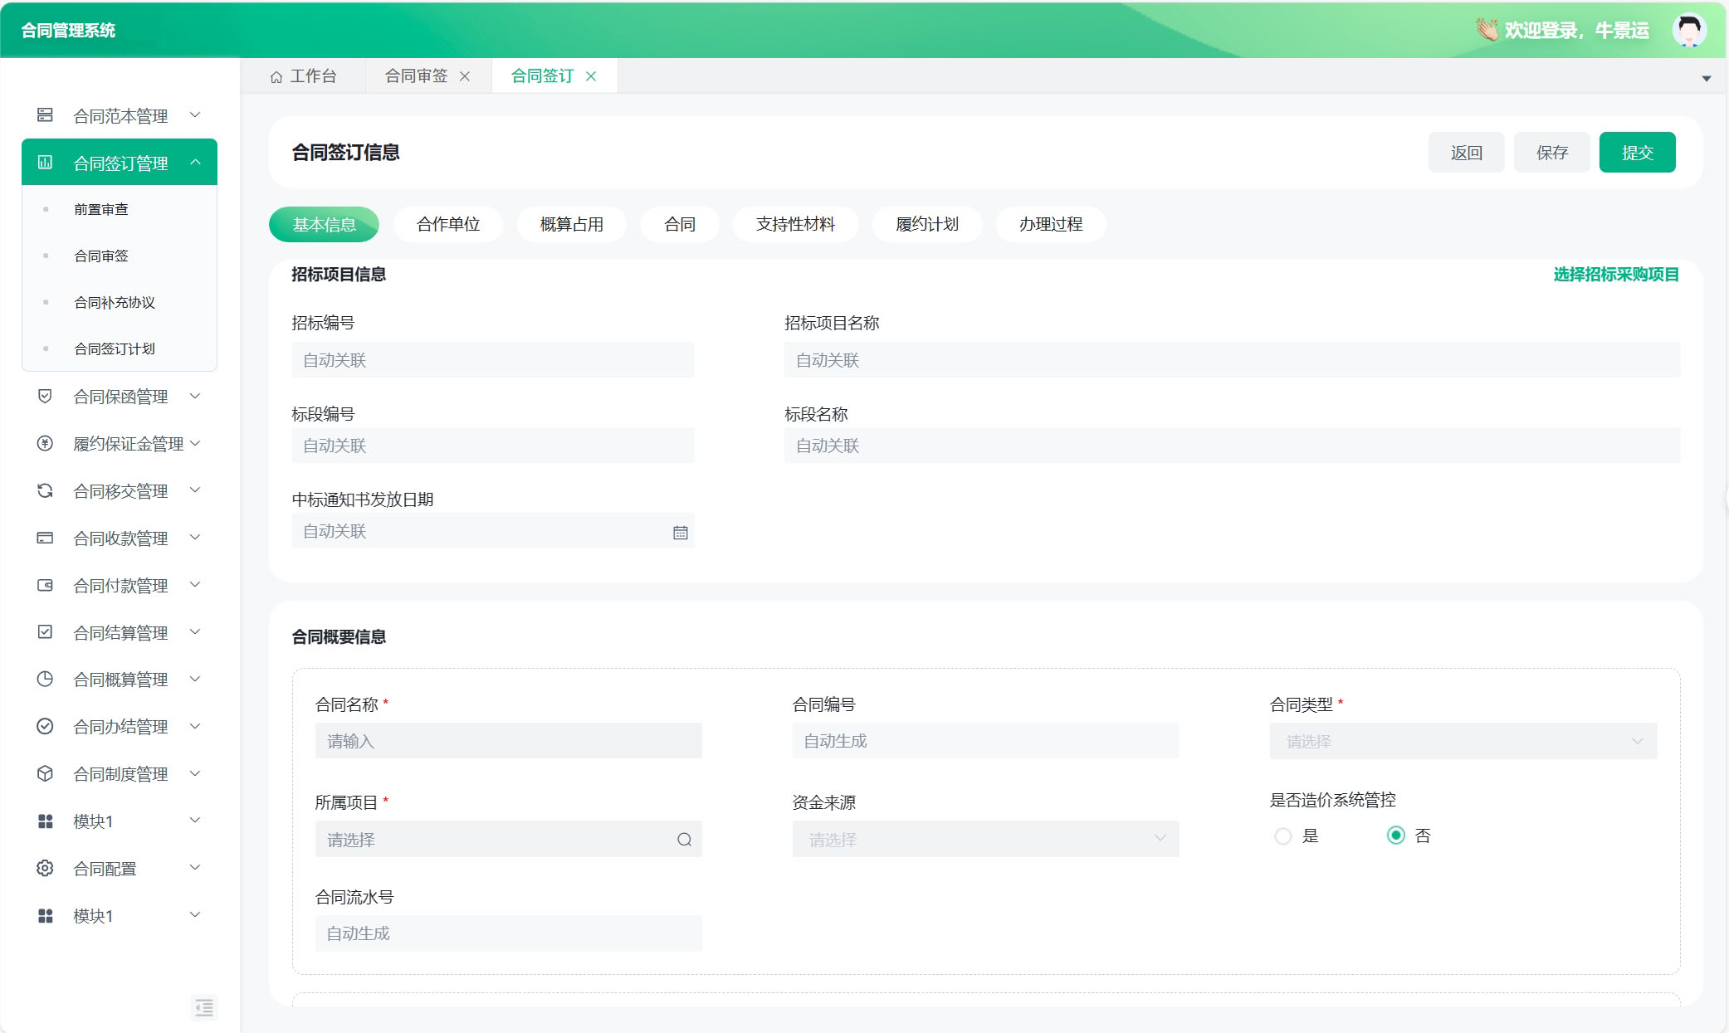Click the 合同配置 gear icon
1729x1033 pixels.
pyautogui.click(x=45, y=868)
